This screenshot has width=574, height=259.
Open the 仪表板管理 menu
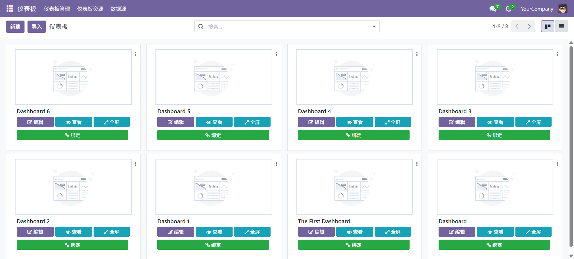(x=57, y=9)
